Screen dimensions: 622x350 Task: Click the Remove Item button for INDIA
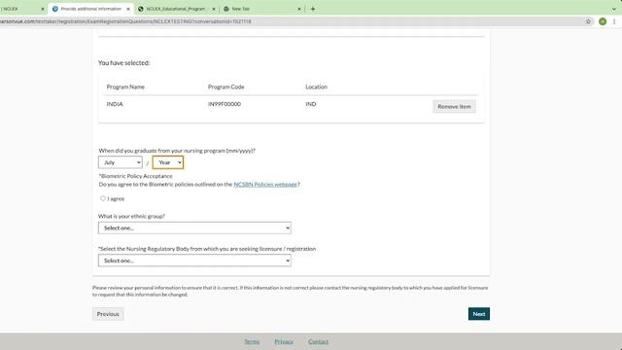454,106
